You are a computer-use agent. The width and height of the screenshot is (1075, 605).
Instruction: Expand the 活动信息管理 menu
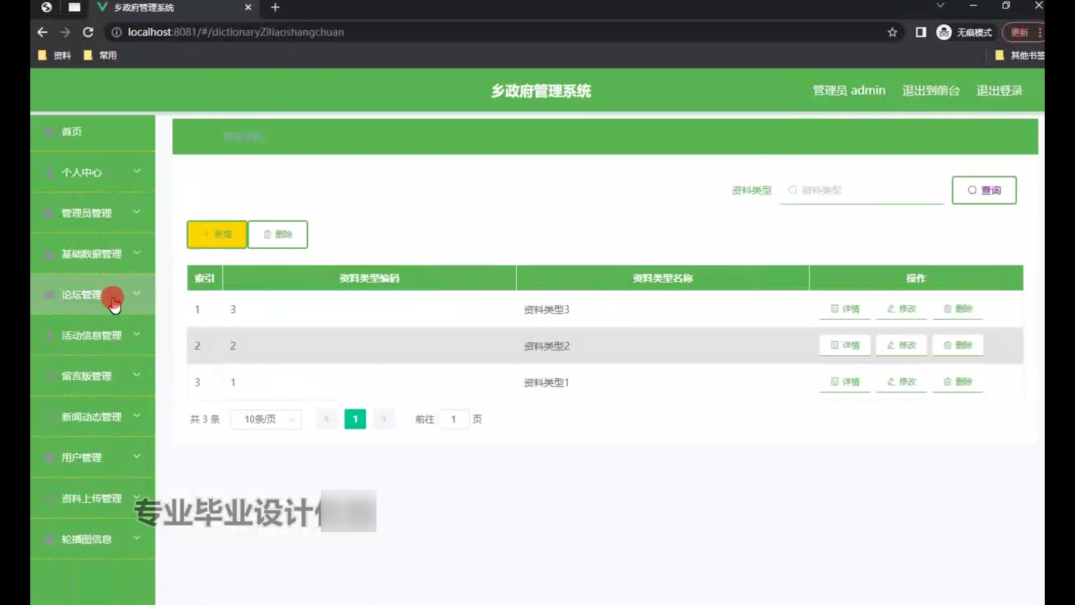pos(92,335)
